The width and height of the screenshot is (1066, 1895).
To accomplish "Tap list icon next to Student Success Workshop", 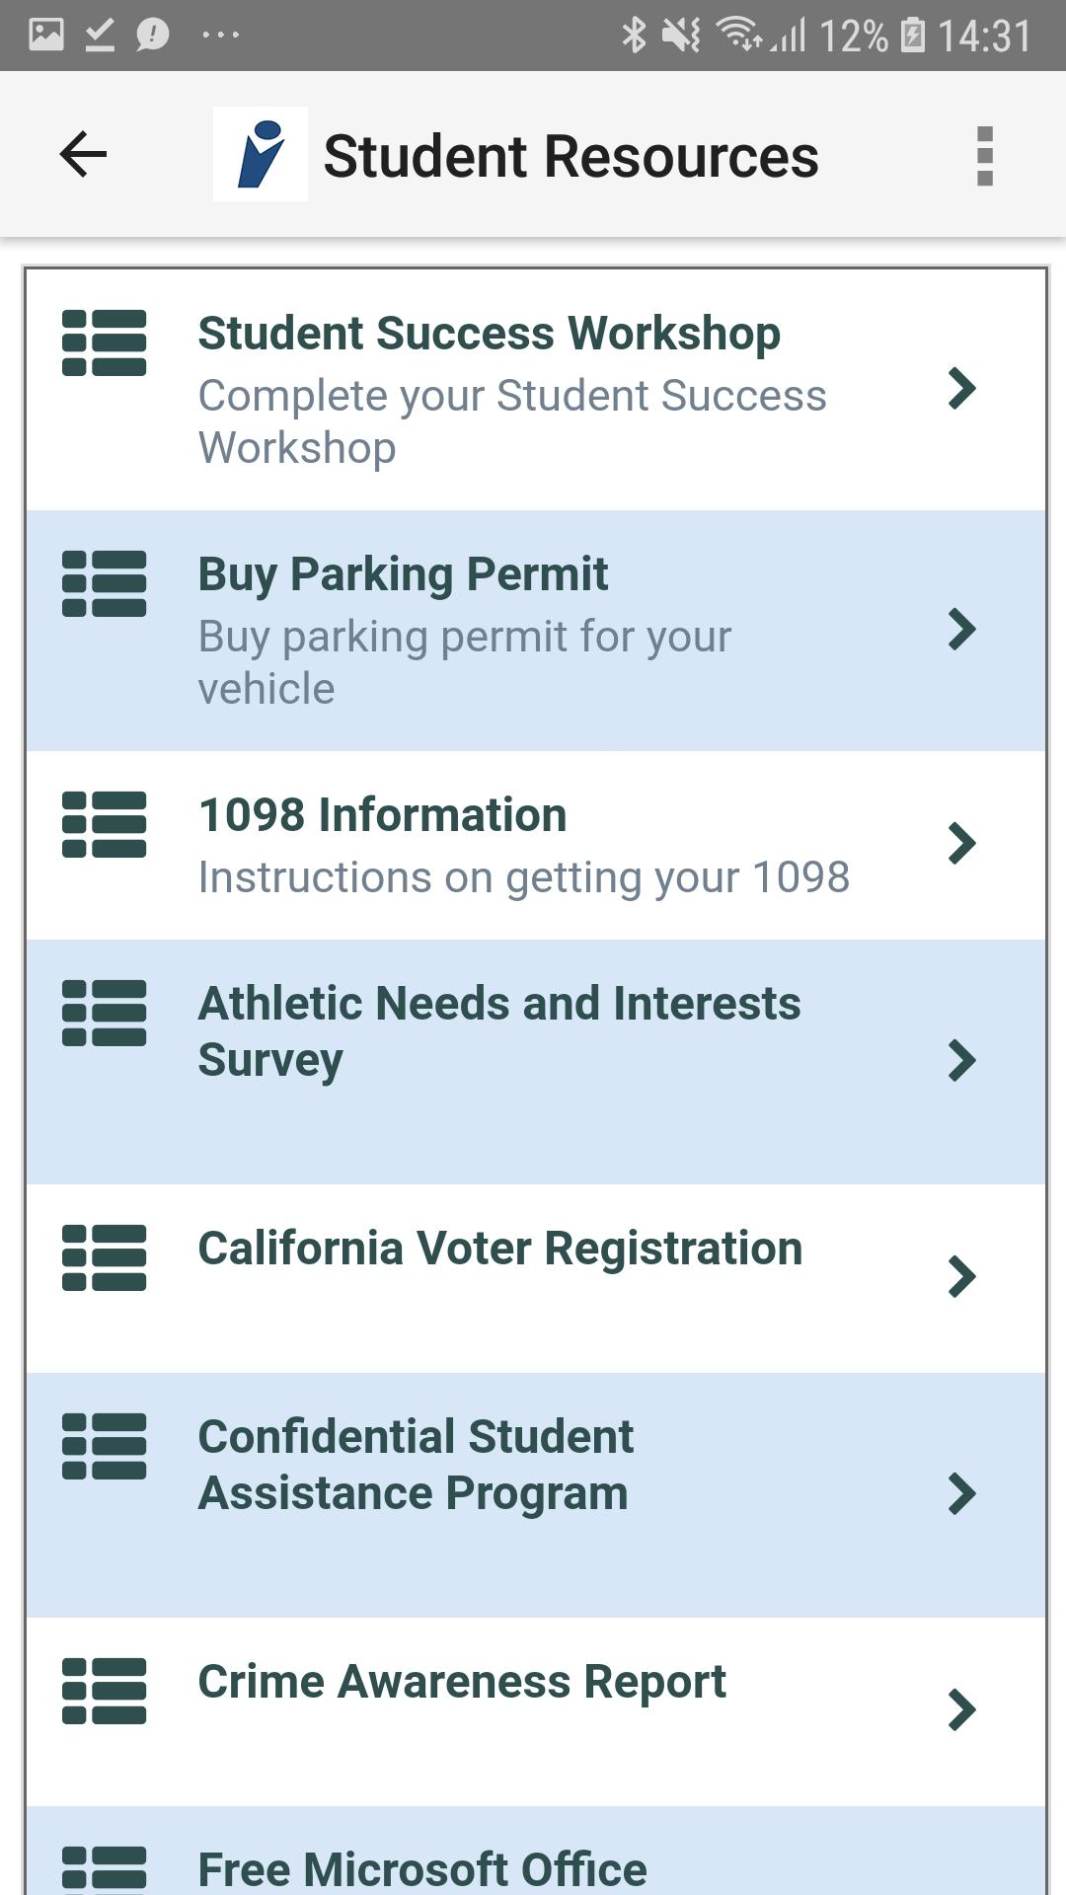I will (104, 342).
